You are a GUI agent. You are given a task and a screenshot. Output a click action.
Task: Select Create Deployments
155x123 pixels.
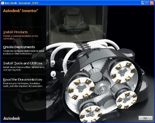coord(19,47)
